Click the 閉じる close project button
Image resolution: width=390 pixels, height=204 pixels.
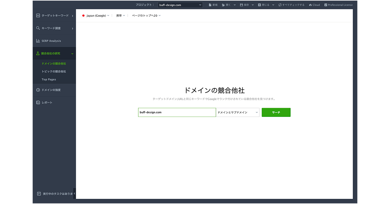[264, 5]
